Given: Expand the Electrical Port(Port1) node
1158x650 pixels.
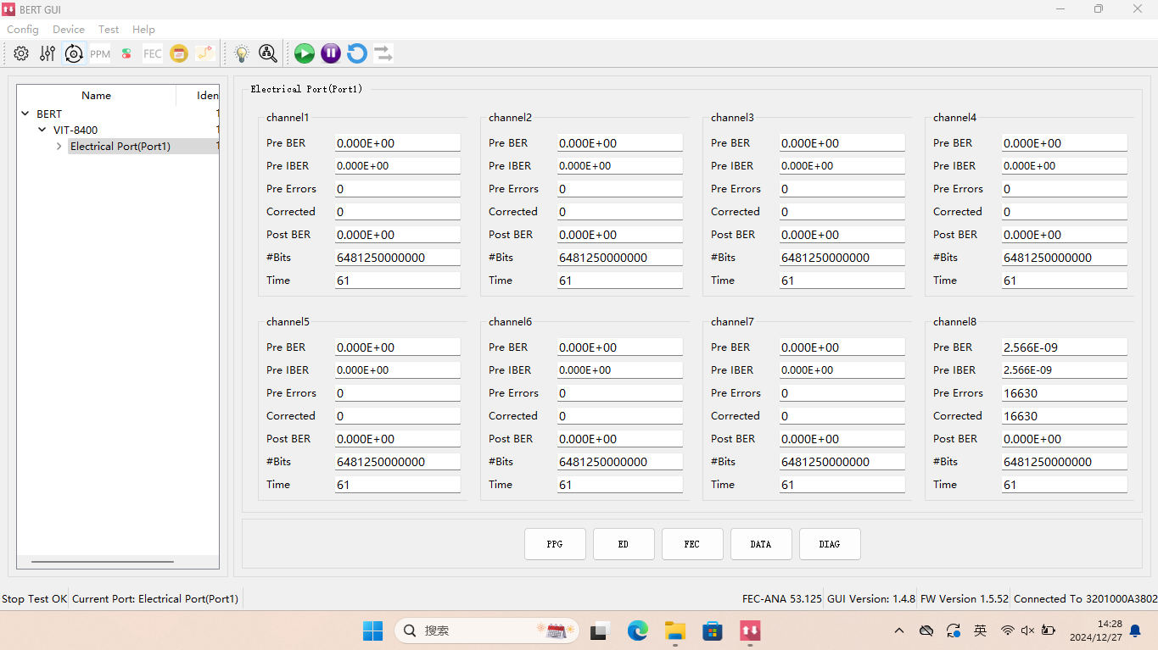Looking at the screenshot, I should click(x=59, y=147).
